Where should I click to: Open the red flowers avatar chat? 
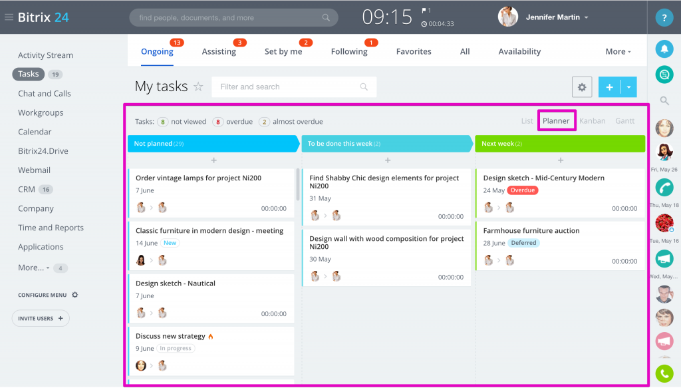click(664, 224)
